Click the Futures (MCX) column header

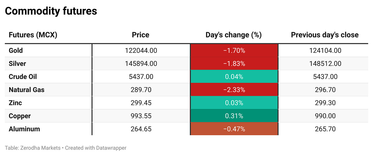pyautogui.click(x=33, y=35)
